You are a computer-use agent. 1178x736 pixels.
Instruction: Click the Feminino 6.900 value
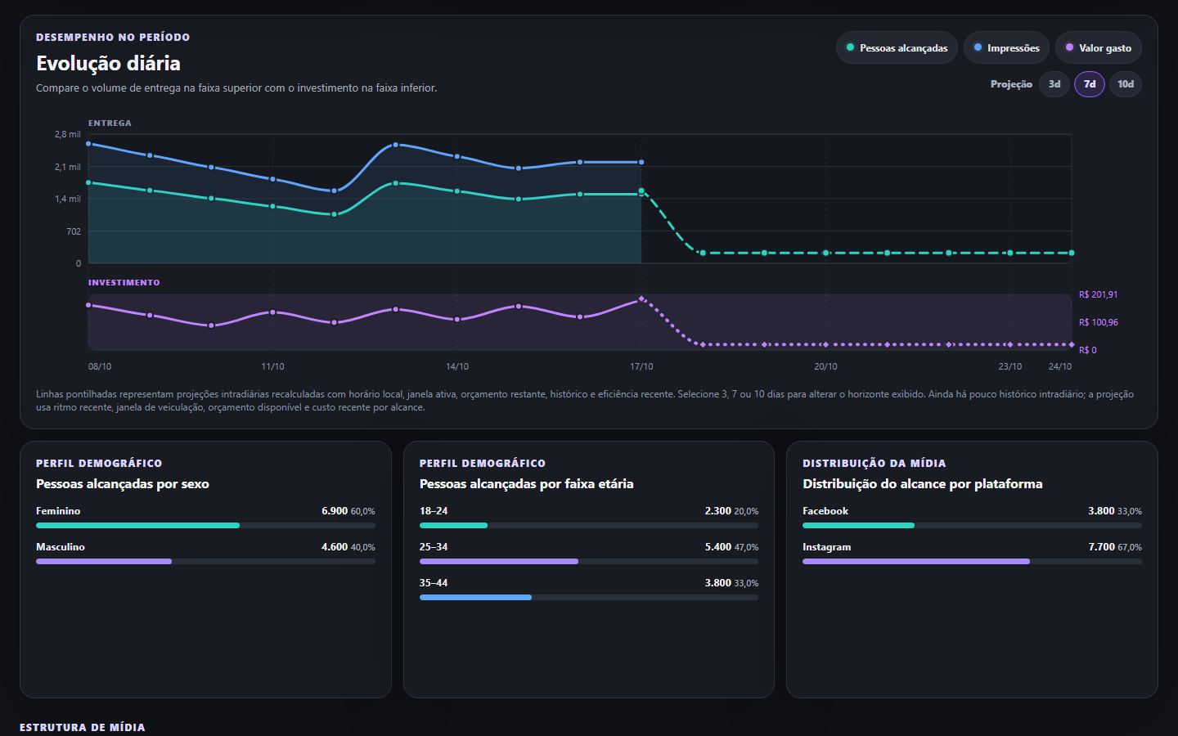[335, 511]
